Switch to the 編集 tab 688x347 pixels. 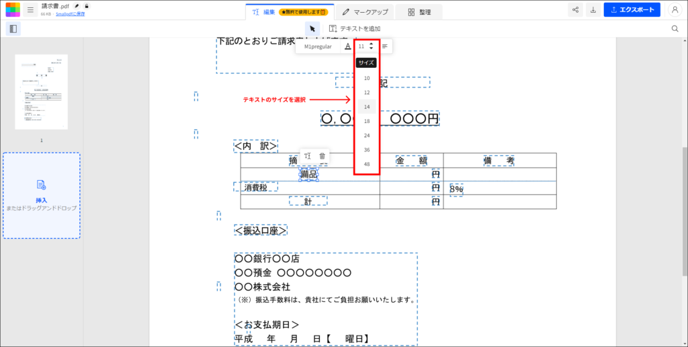(290, 12)
